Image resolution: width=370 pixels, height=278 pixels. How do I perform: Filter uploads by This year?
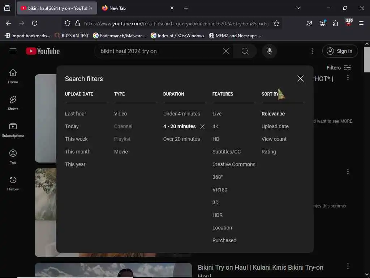tap(75, 165)
